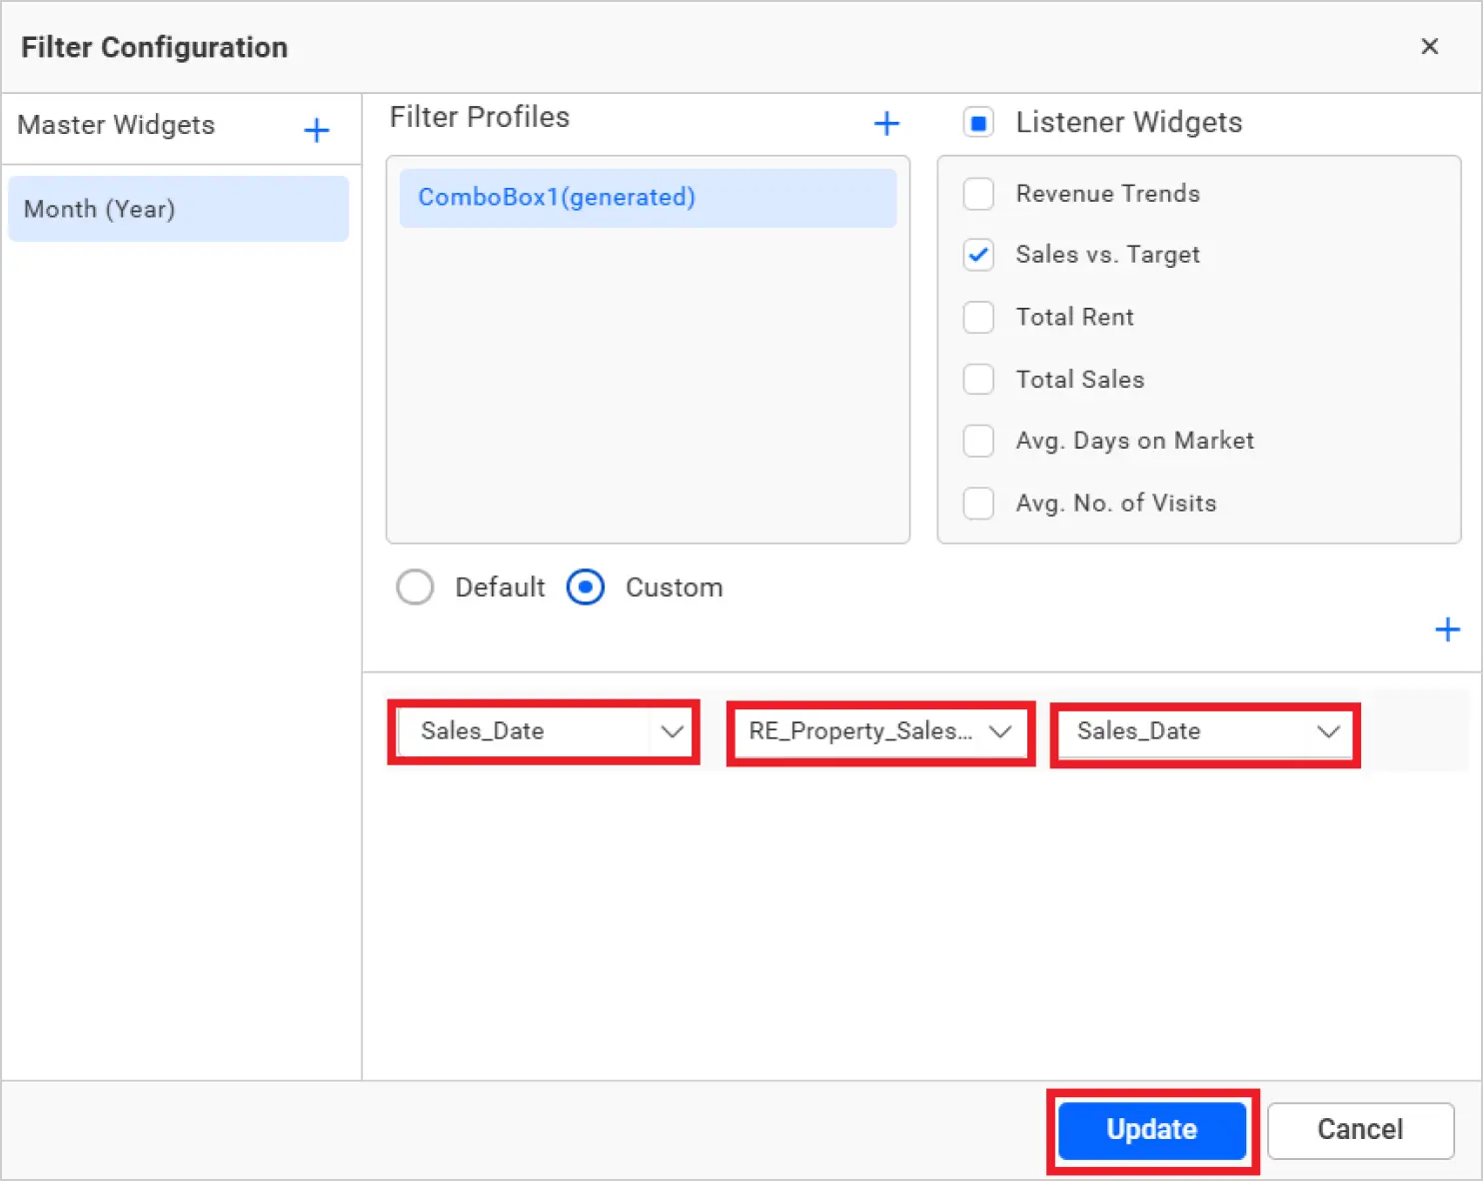Select the Custom radio button
Screen dimensions: 1483x1181
coord(586,588)
